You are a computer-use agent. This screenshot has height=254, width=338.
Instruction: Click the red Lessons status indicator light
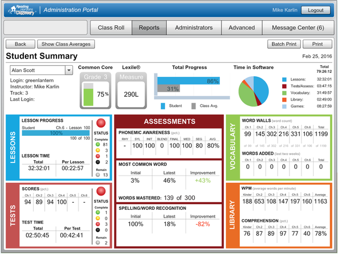click(101, 123)
